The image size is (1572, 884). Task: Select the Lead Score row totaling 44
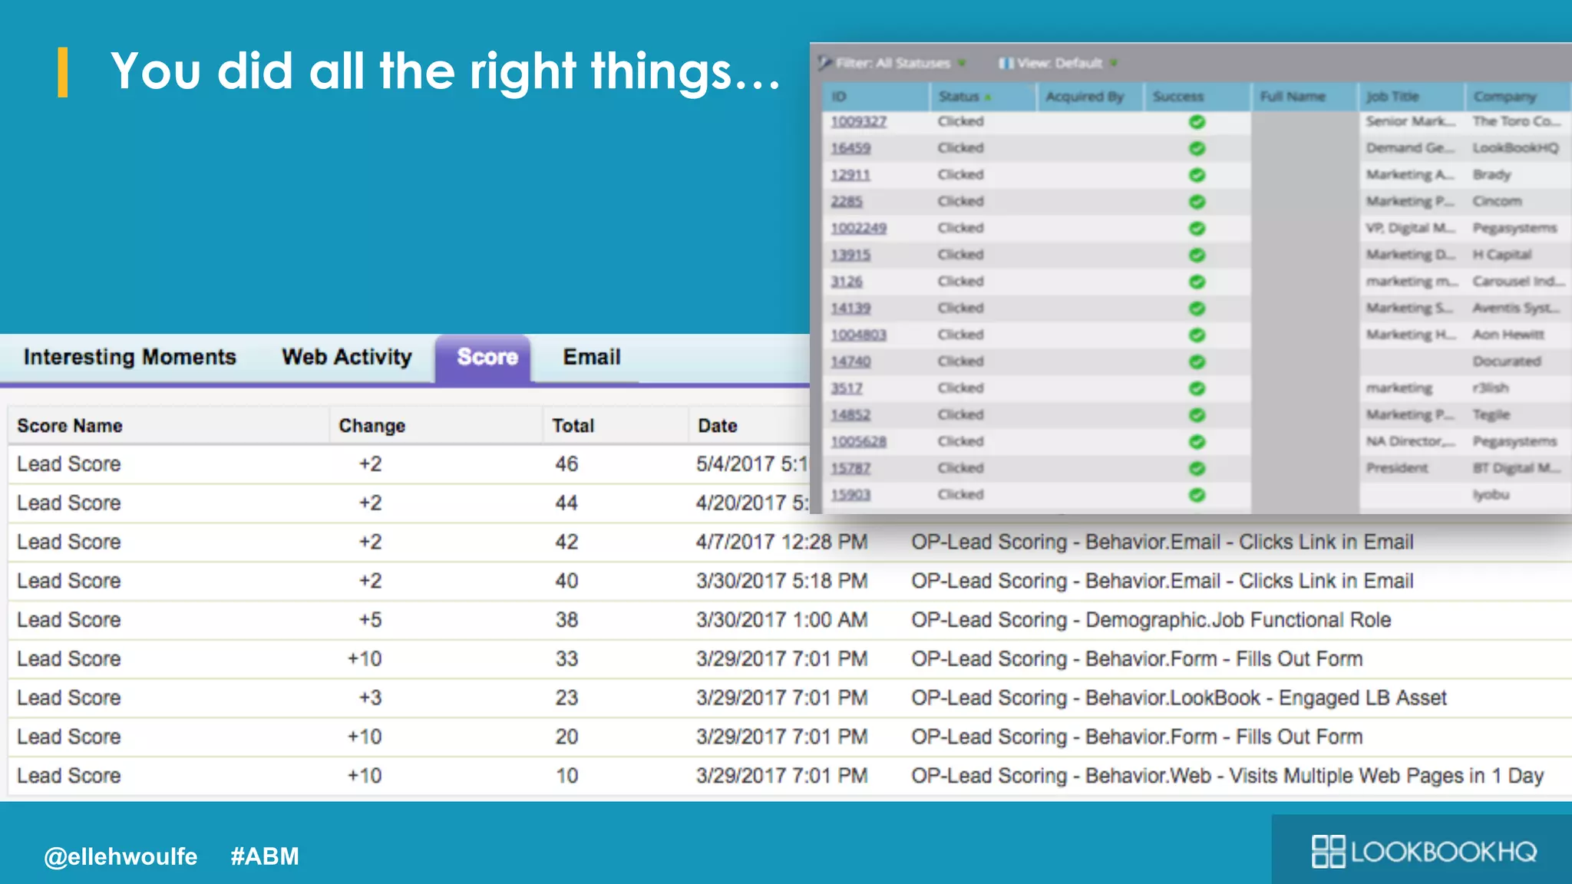409,503
